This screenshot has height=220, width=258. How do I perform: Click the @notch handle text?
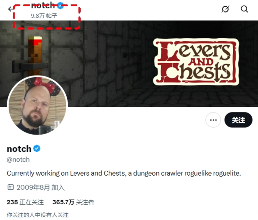click(18, 160)
